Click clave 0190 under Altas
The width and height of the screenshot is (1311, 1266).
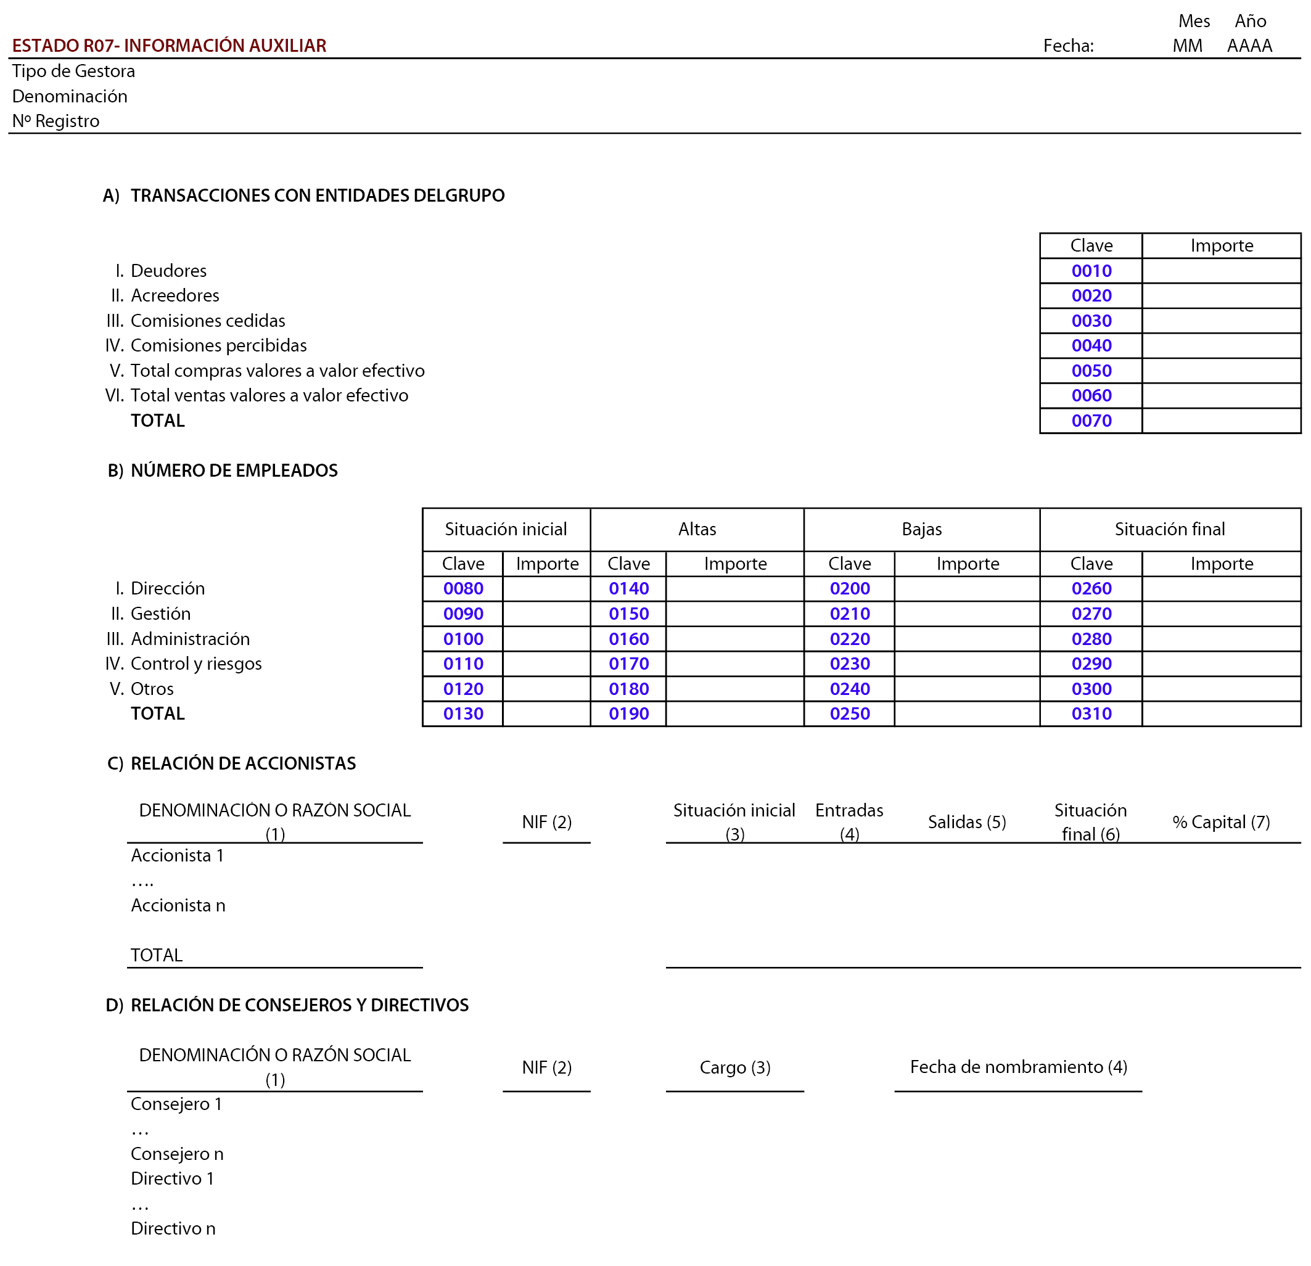coord(629,714)
